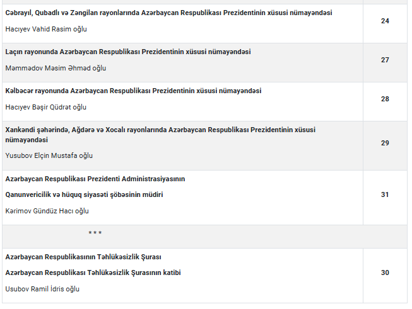Screen dimensions: 412x309
Task: Select the Prezidenti Administrasiyasının heading line
Action: pyautogui.click(x=95, y=179)
